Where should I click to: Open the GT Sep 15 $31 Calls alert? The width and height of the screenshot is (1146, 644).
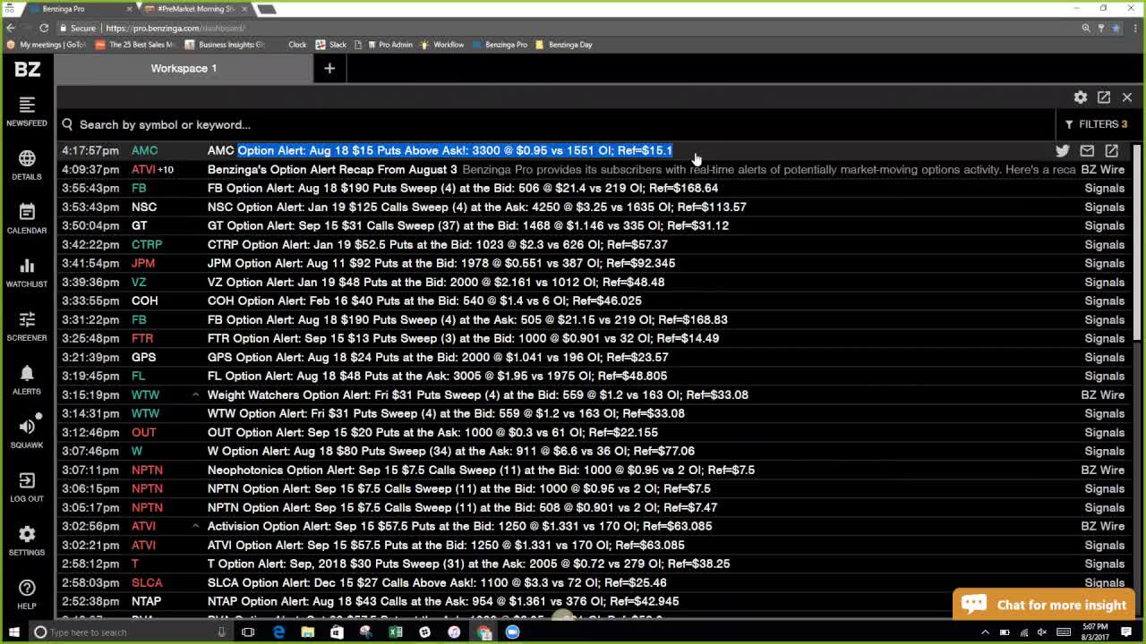pos(468,225)
